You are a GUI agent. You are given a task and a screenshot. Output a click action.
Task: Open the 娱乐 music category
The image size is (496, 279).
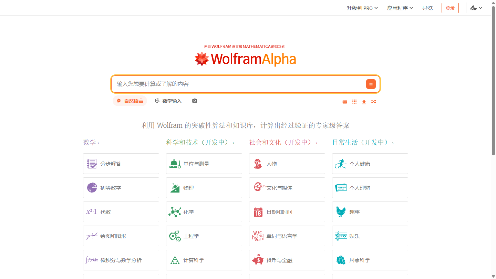click(x=370, y=236)
